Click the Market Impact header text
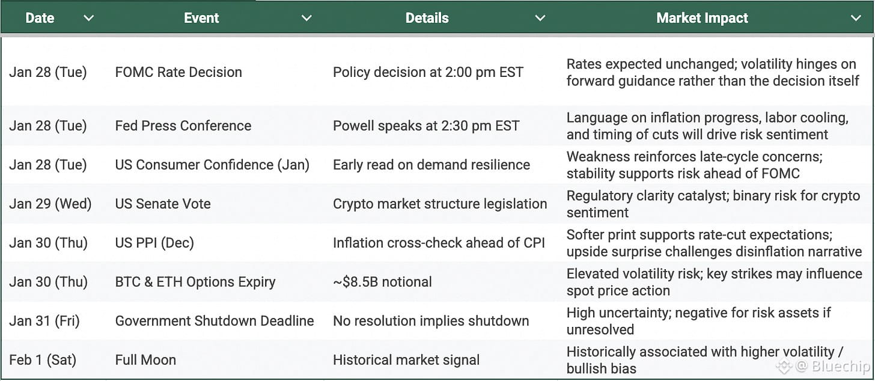 pyautogui.click(x=702, y=18)
